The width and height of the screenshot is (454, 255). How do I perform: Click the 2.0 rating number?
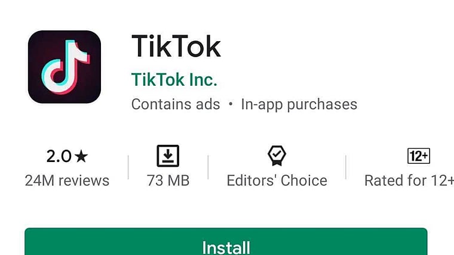[x=59, y=157]
